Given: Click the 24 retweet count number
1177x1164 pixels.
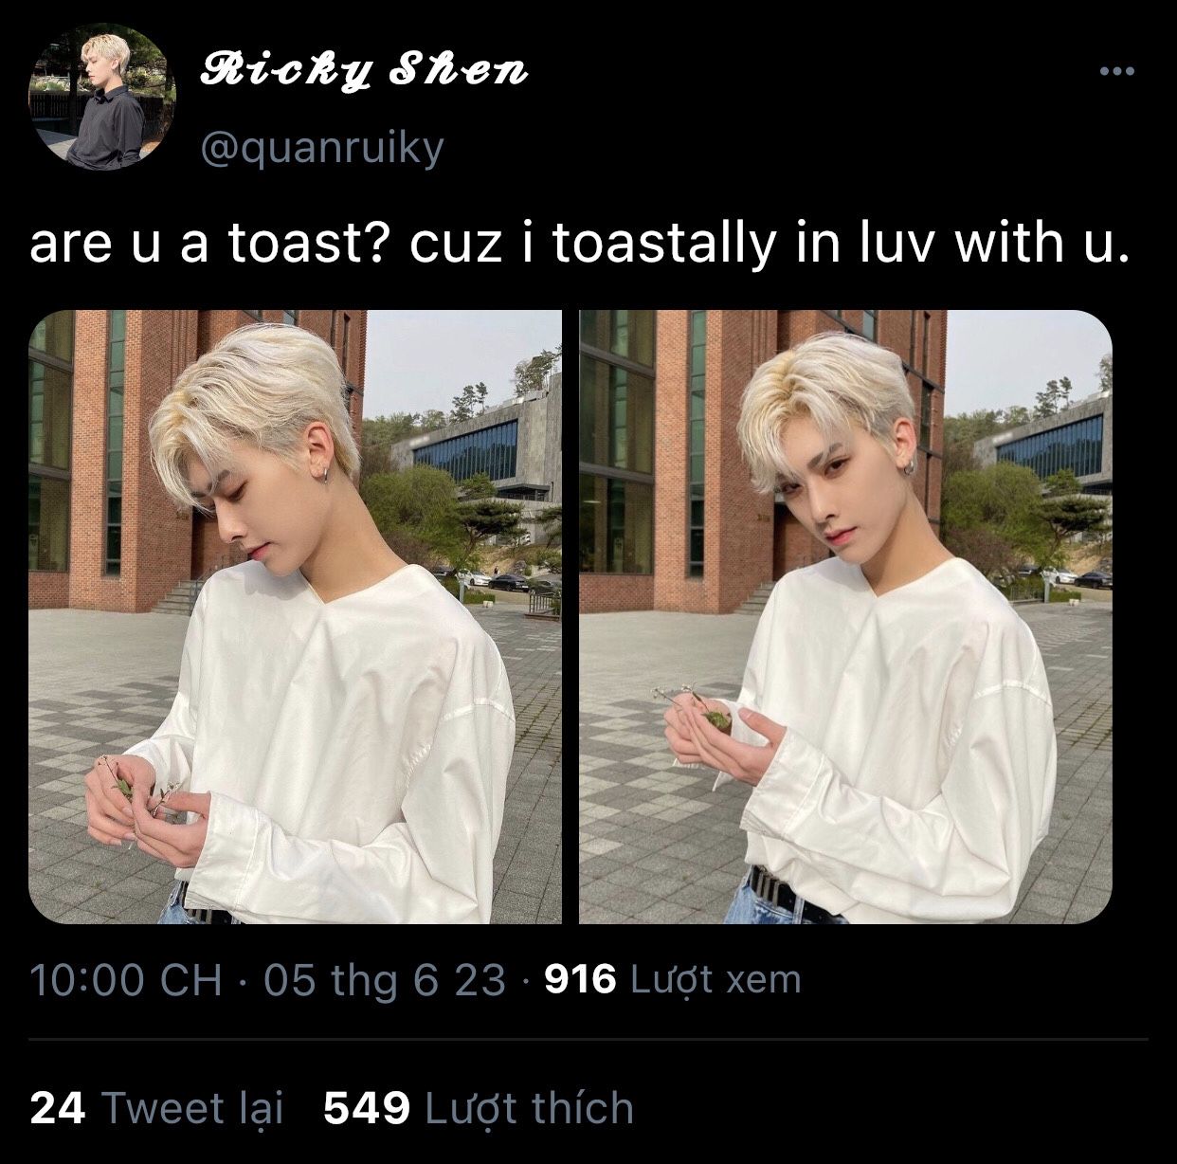Looking at the screenshot, I should tap(58, 1107).
